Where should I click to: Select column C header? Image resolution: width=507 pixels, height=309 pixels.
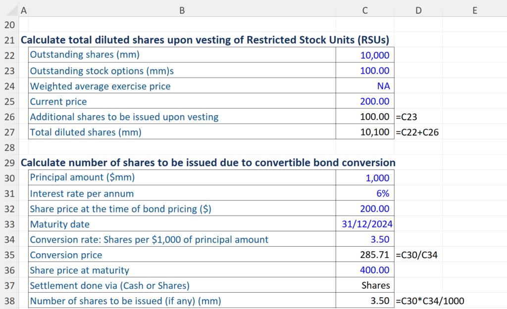point(365,10)
